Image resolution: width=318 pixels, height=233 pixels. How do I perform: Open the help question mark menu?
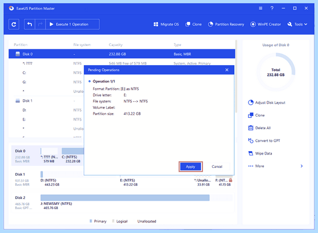tap(272, 8)
